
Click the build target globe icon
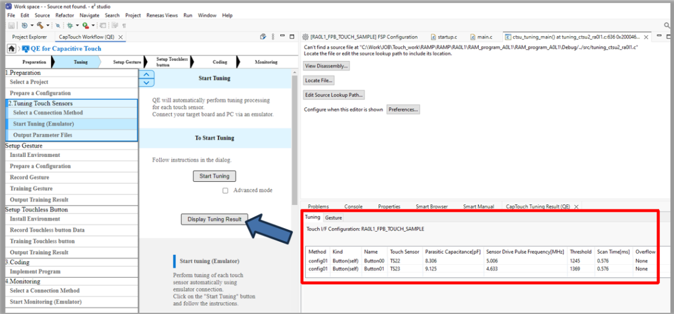click(x=24, y=26)
